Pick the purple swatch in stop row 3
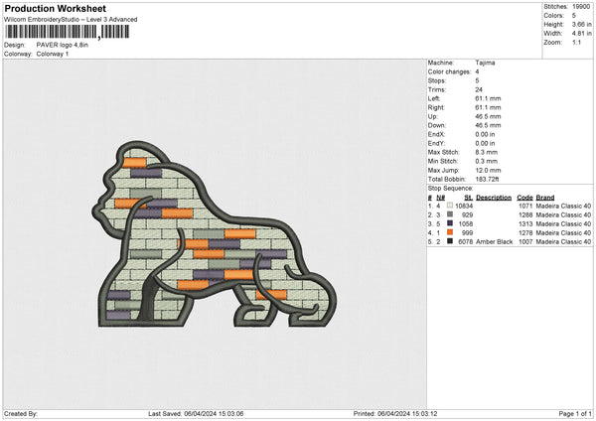 point(450,223)
